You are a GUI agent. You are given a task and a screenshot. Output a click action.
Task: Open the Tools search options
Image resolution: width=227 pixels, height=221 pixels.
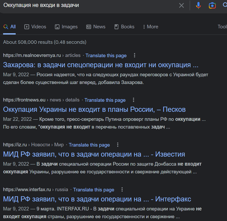tap(222, 27)
